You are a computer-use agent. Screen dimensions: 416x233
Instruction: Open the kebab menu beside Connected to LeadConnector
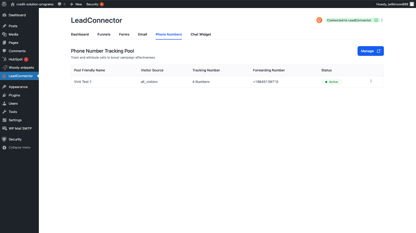pos(382,20)
